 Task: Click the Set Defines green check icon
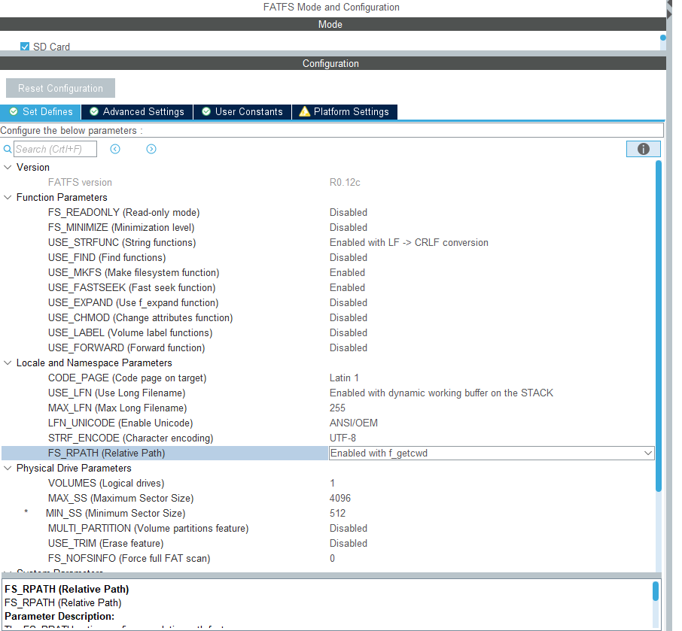(x=14, y=112)
